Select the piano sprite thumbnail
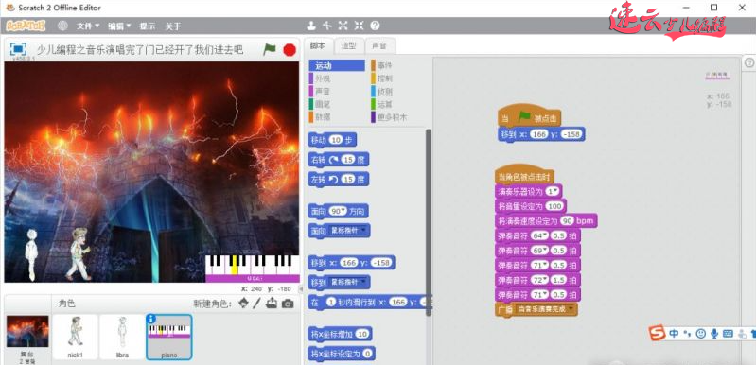The width and height of the screenshot is (756, 365). click(x=168, y=337)
